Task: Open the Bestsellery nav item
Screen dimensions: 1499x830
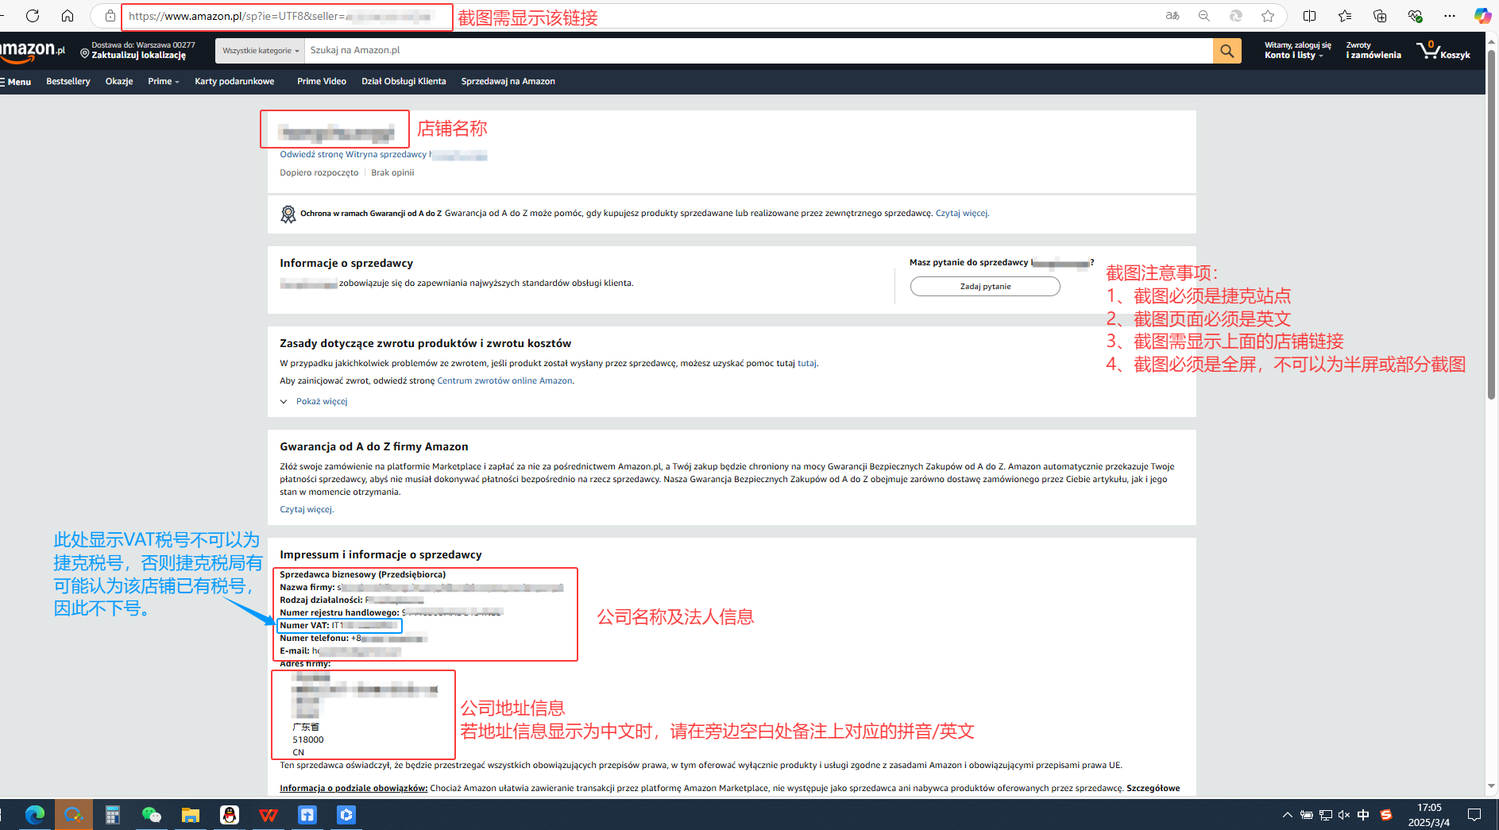Action: pyautogui.click(x=68, y=82)
